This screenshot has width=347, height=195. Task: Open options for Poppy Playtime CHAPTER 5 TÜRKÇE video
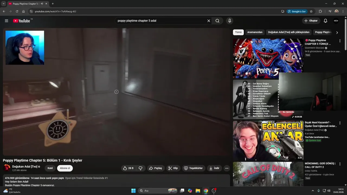point(340,41)
